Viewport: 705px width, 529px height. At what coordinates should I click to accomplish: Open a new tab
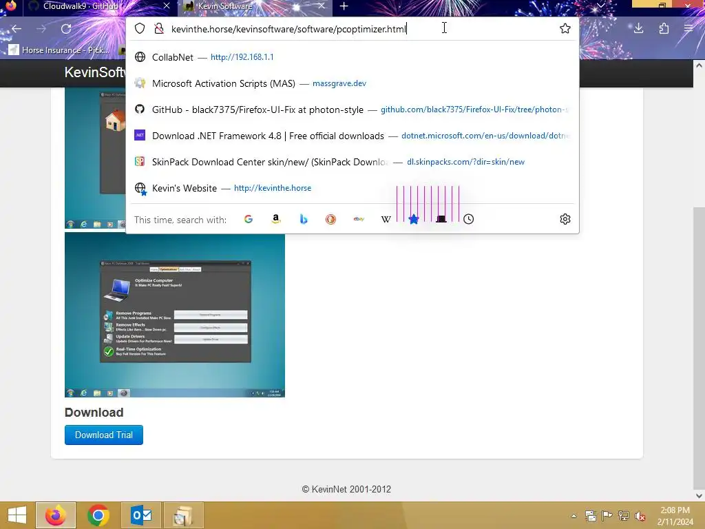coord(344,6)
